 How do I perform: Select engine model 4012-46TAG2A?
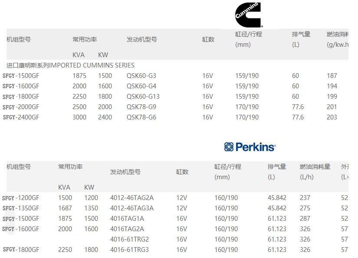[132, 198]
